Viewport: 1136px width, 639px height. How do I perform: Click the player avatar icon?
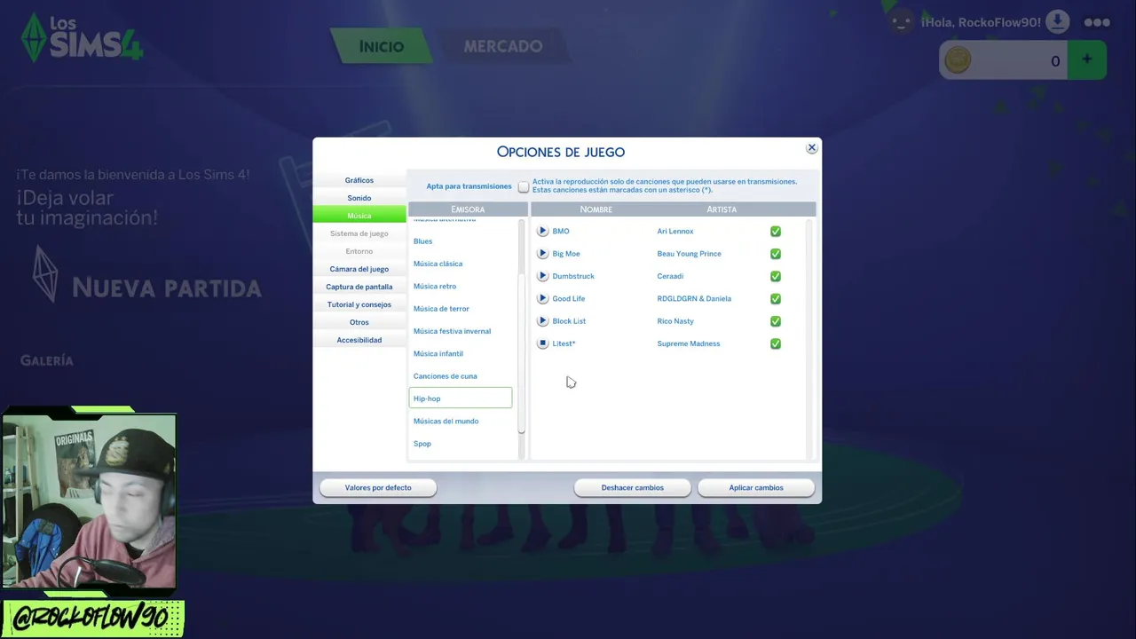[902, 21]
